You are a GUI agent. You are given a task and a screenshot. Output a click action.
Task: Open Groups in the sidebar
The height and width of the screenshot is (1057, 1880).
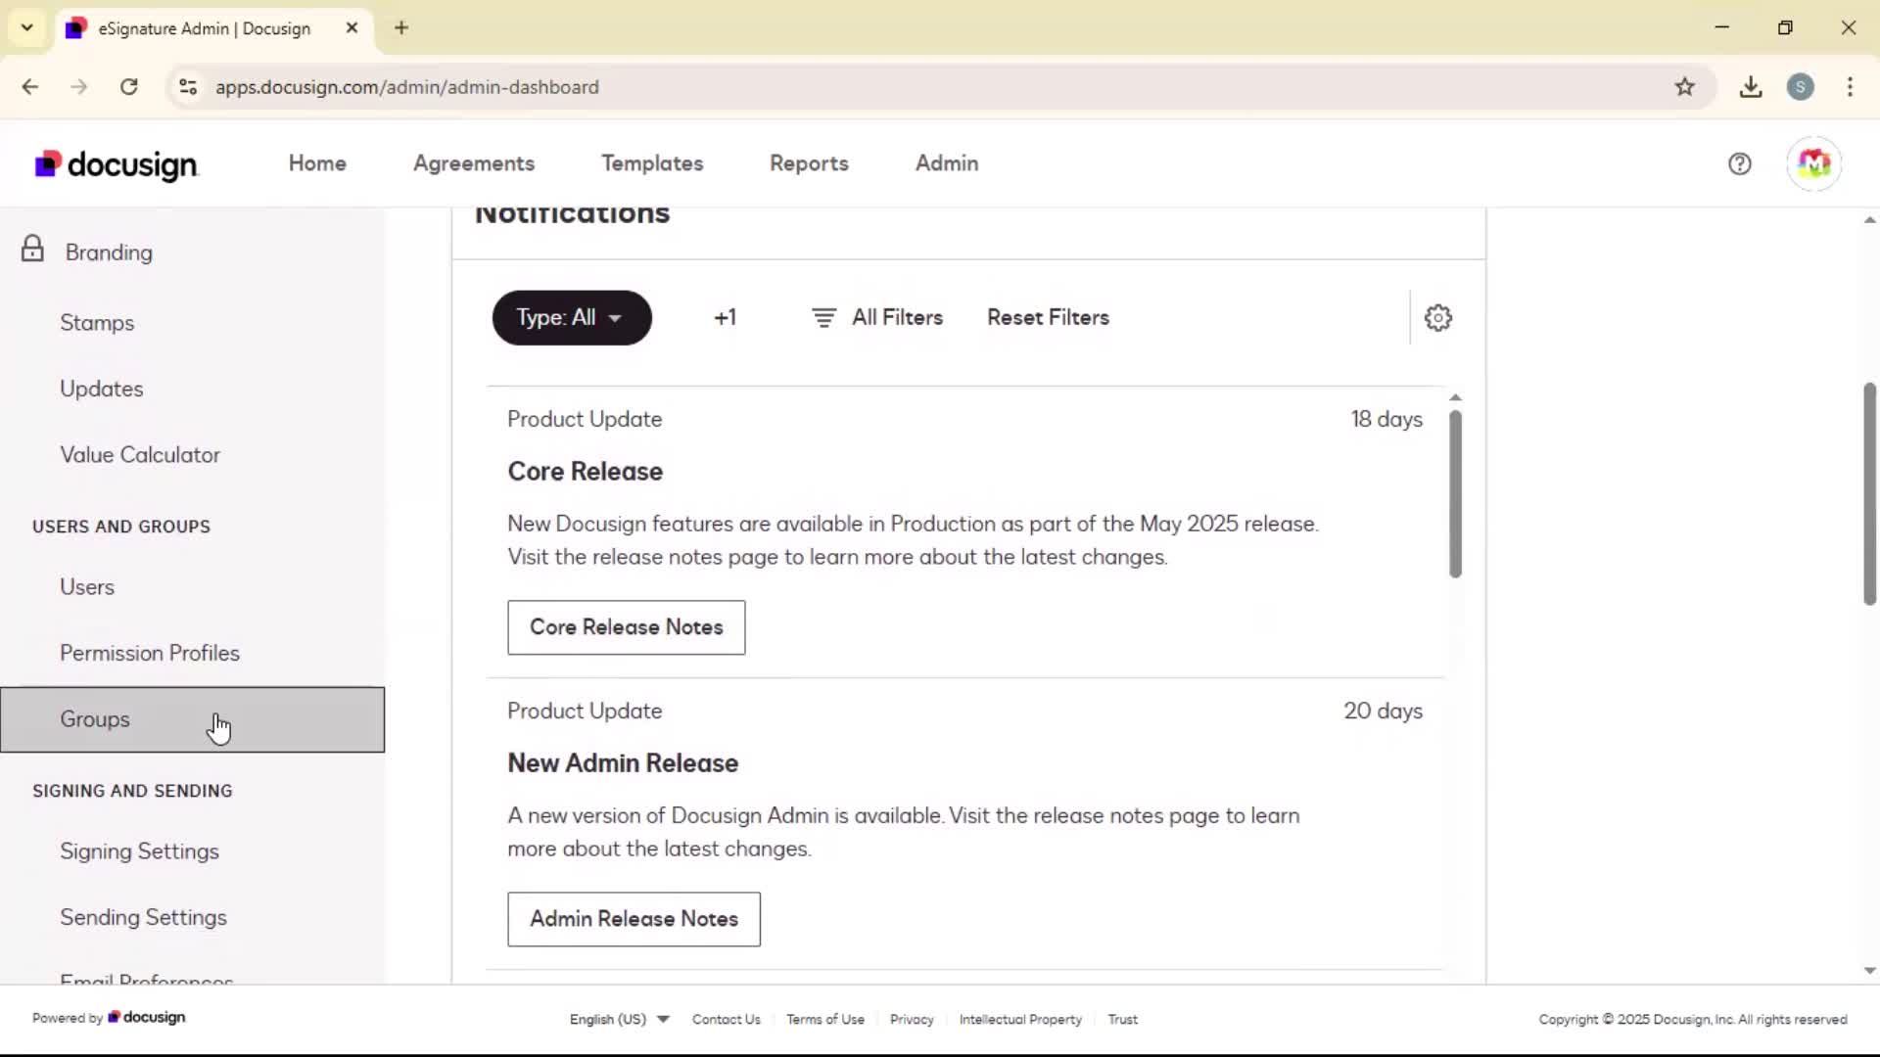[192, 719]
